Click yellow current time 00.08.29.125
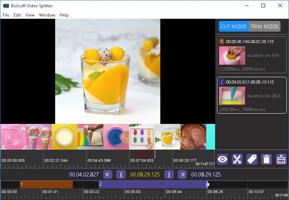 point(145,174)
